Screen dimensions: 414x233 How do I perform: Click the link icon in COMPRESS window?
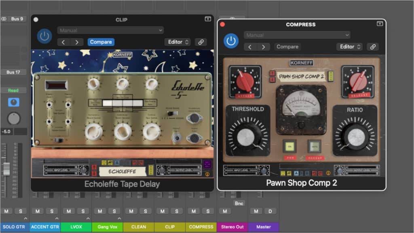(x=373, y=47)
